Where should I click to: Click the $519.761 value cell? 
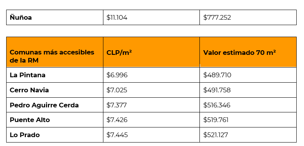pyautogui.click(x=248, y=120)
